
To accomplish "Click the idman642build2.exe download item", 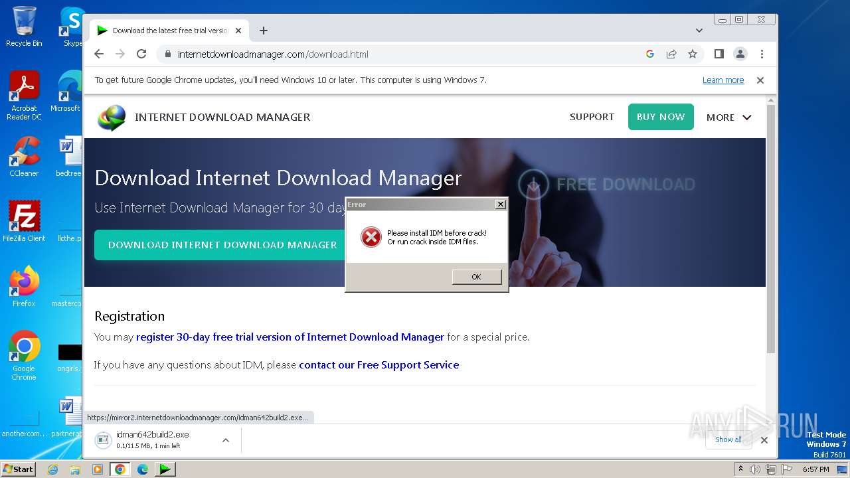I will (152, 439).
